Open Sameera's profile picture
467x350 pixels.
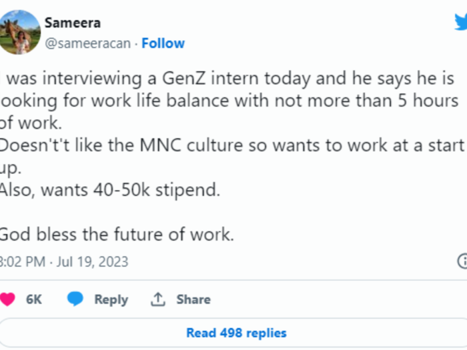(x=19, y=32)
